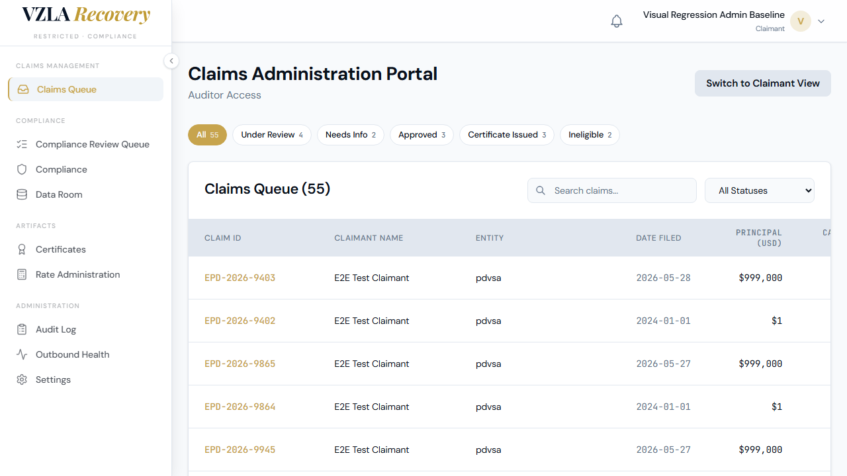
Task: Click the Principal (USD) column header
Action: (759, 238)
